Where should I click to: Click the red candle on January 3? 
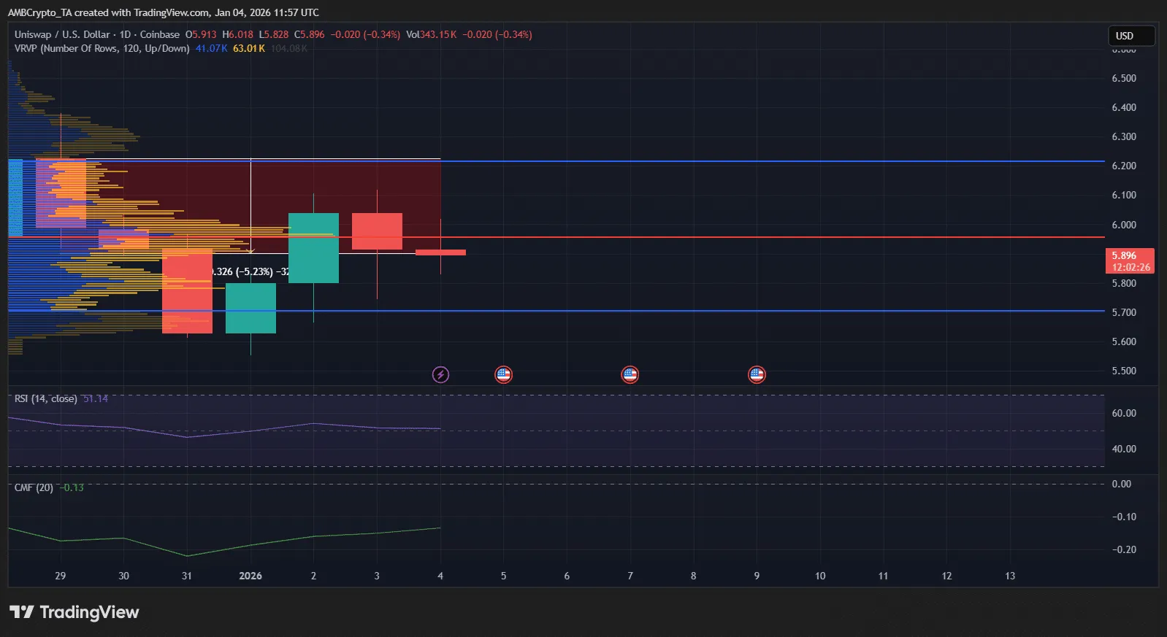377,231
